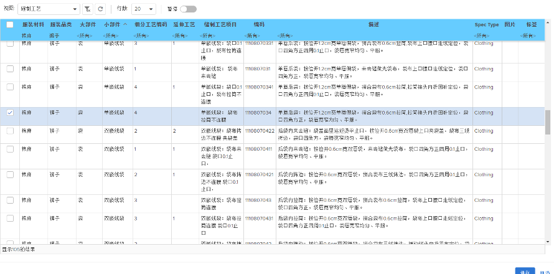Check the select-all header checkbox
Viewport: 554px width, 274px height.
click(9, 25)
